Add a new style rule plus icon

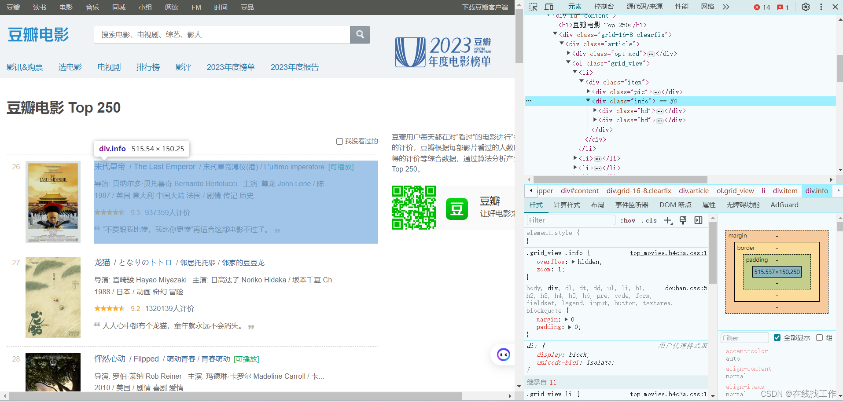668,220
